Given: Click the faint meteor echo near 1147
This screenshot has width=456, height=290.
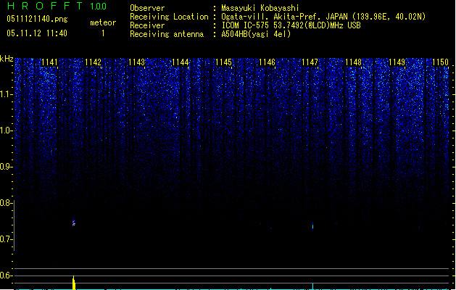Looking at the screenshot, I should pos(312,226).
